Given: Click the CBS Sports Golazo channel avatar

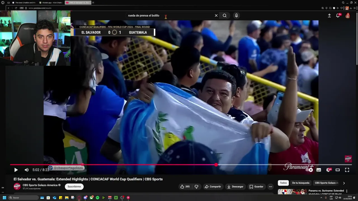Looking at the screenshot, I should click(x=17, y=186).
